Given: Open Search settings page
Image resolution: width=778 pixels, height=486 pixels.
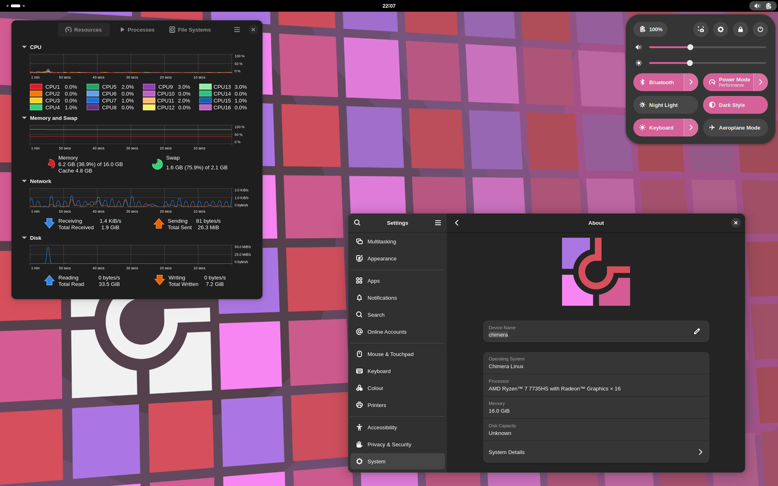Looking at the screenshot, I should (x=398, y=315).
